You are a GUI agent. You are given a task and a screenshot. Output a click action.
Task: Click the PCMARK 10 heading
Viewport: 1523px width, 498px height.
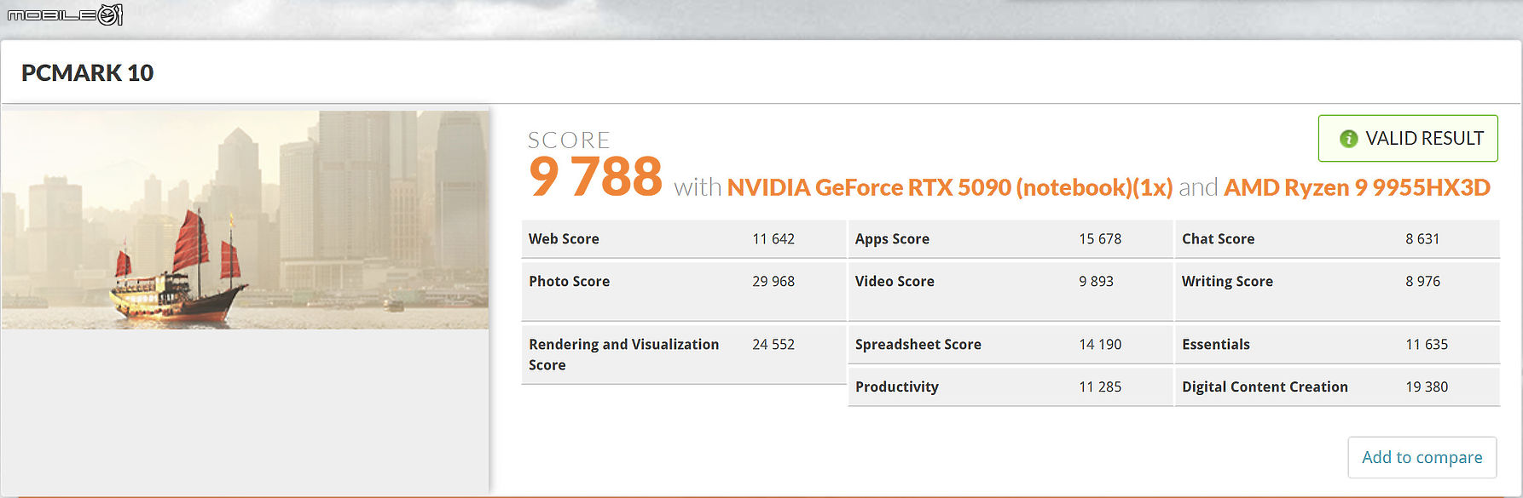pos(88,73)
